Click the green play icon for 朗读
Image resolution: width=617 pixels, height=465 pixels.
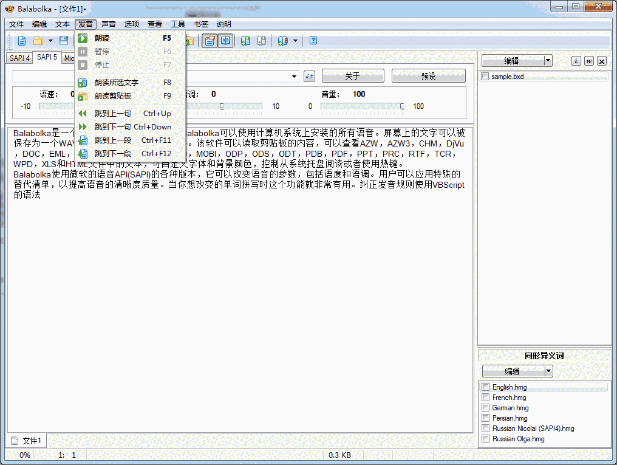coord(83,38)
